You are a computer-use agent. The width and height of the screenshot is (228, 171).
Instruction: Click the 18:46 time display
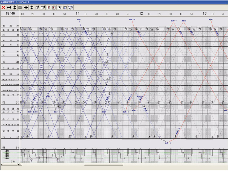tap(10, 13)
